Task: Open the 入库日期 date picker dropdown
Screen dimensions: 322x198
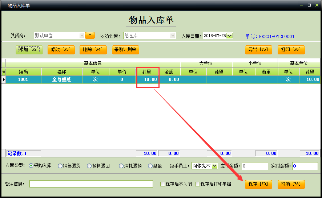Action: point(229,36)
